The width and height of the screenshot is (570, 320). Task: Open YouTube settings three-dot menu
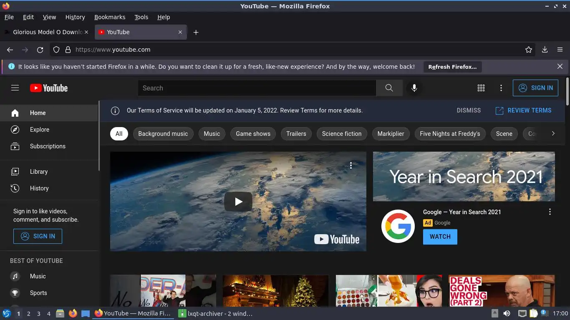pos(501,88)
